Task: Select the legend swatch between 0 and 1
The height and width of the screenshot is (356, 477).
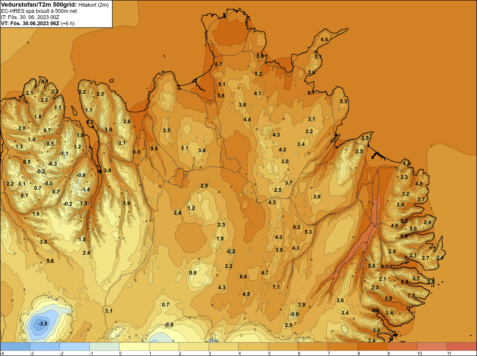Action: coord(134,346)
